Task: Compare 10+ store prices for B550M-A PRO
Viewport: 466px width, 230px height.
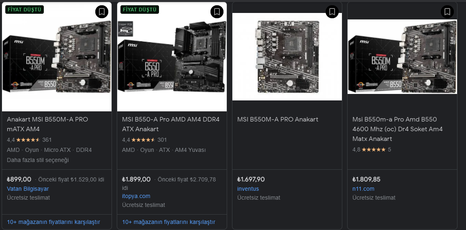Action: click(x=54, y=222)
